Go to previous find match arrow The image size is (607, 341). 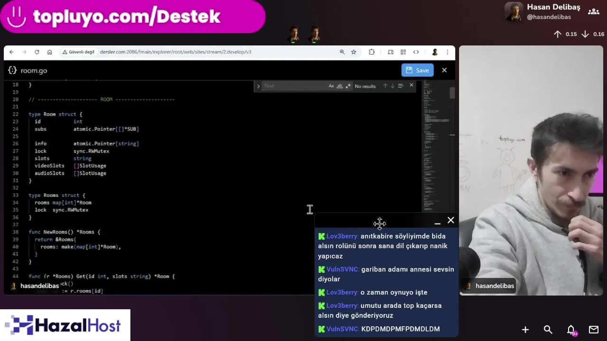(385, 86)
